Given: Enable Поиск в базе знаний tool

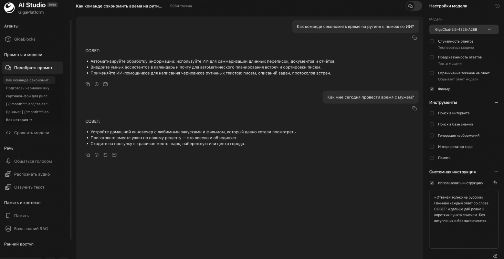Looking at the screenshot, I should pos(432,124).
